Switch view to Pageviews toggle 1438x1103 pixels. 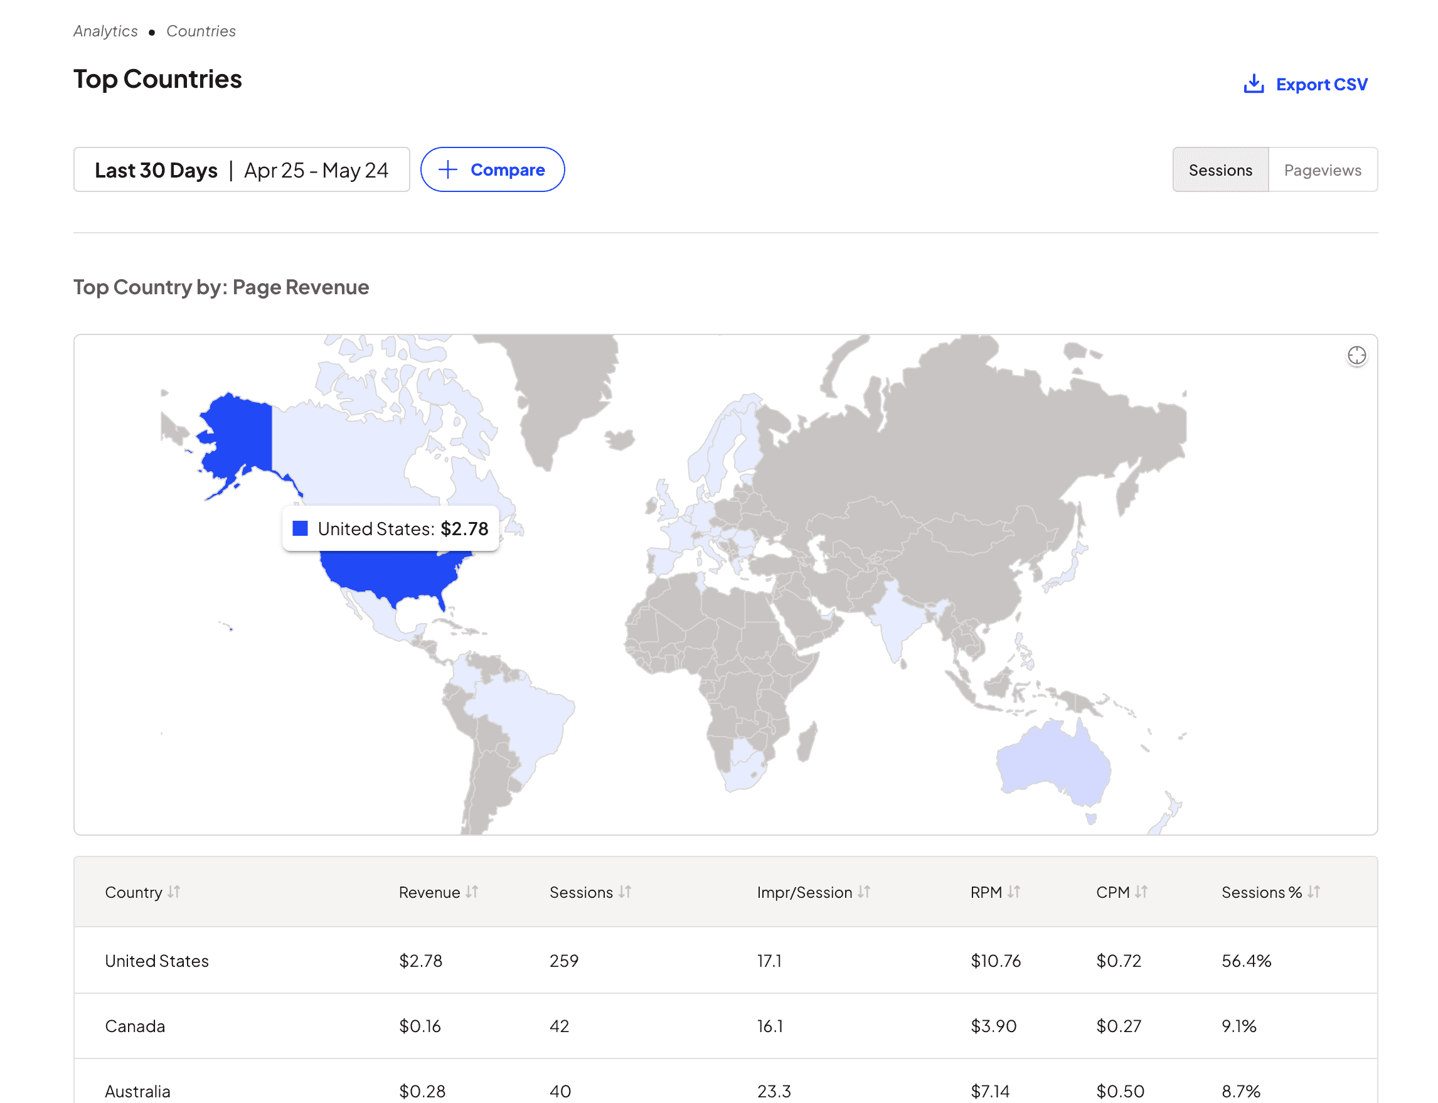[1322, 169]
